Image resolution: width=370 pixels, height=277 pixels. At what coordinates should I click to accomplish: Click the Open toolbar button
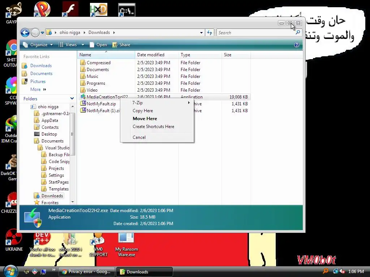(x=98, y=45)
